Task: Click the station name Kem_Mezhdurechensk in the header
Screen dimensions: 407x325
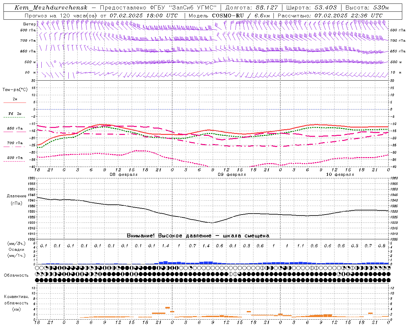Action: pos(51,8)
